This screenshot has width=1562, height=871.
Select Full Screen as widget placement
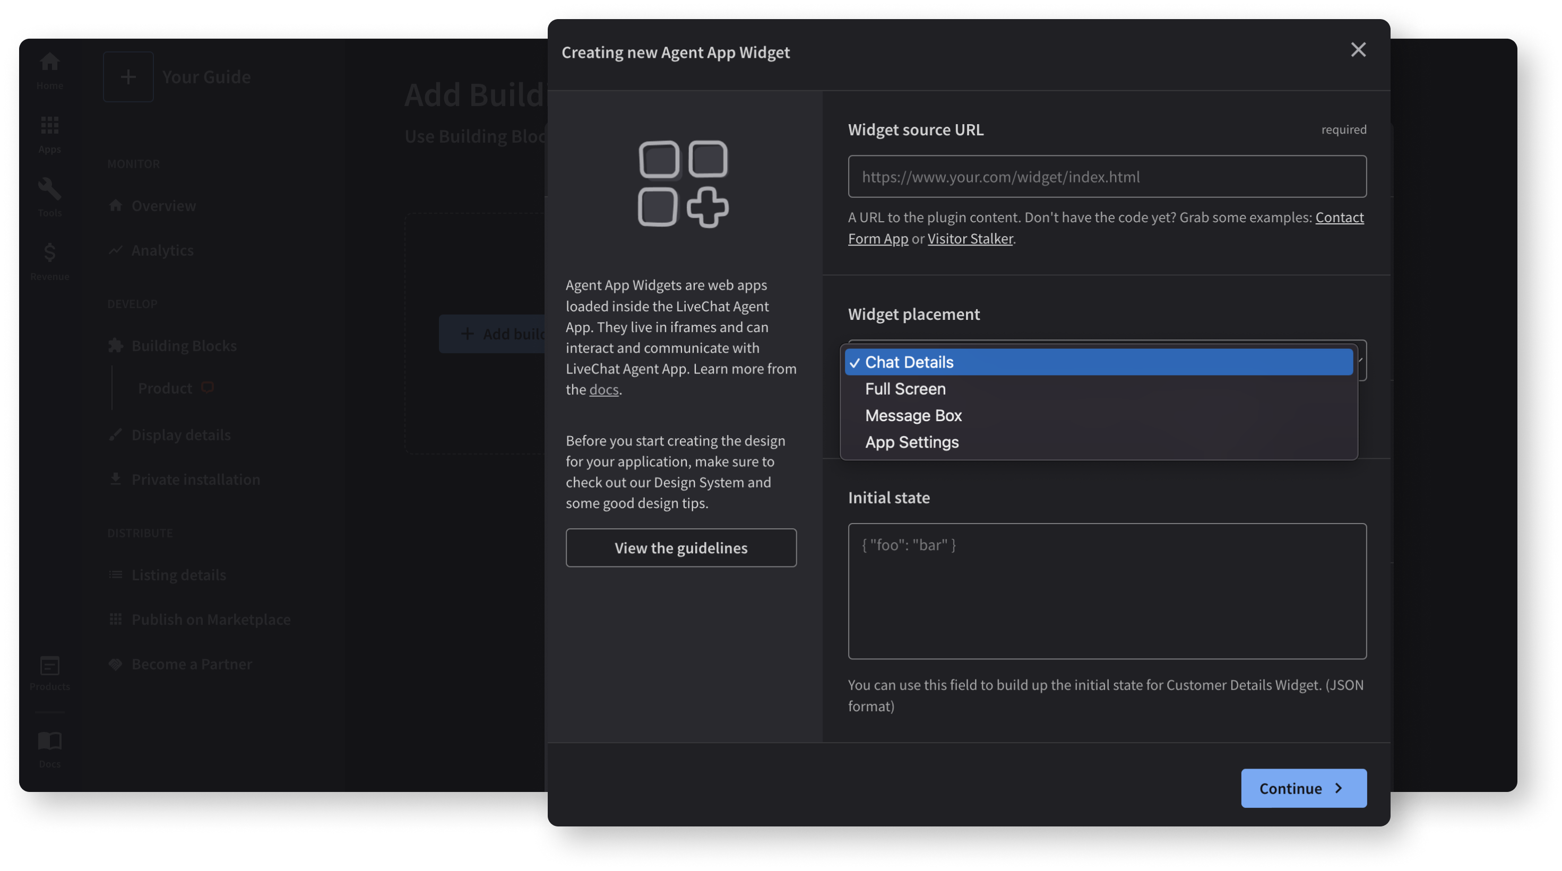tap(905, 388)
